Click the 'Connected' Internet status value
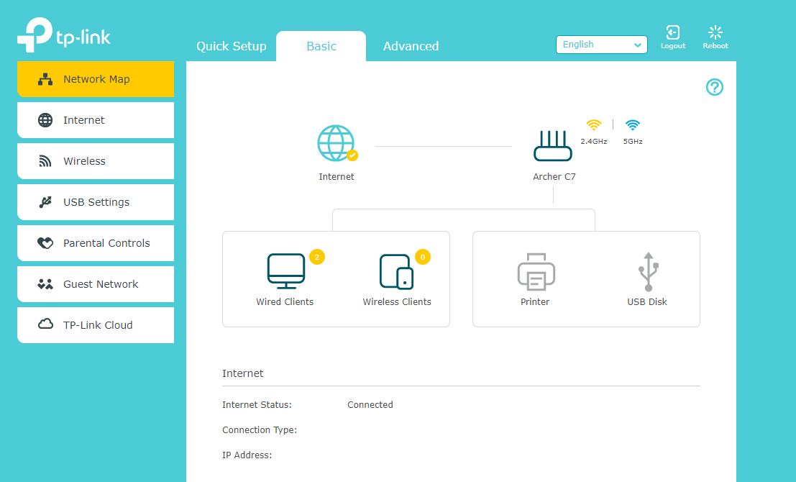796x482 pixels. click(x=370, y=405)
